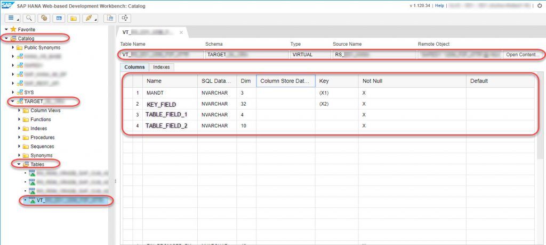
Task: Collapse the Tables folder node
Action: click(x=19, y=164)
